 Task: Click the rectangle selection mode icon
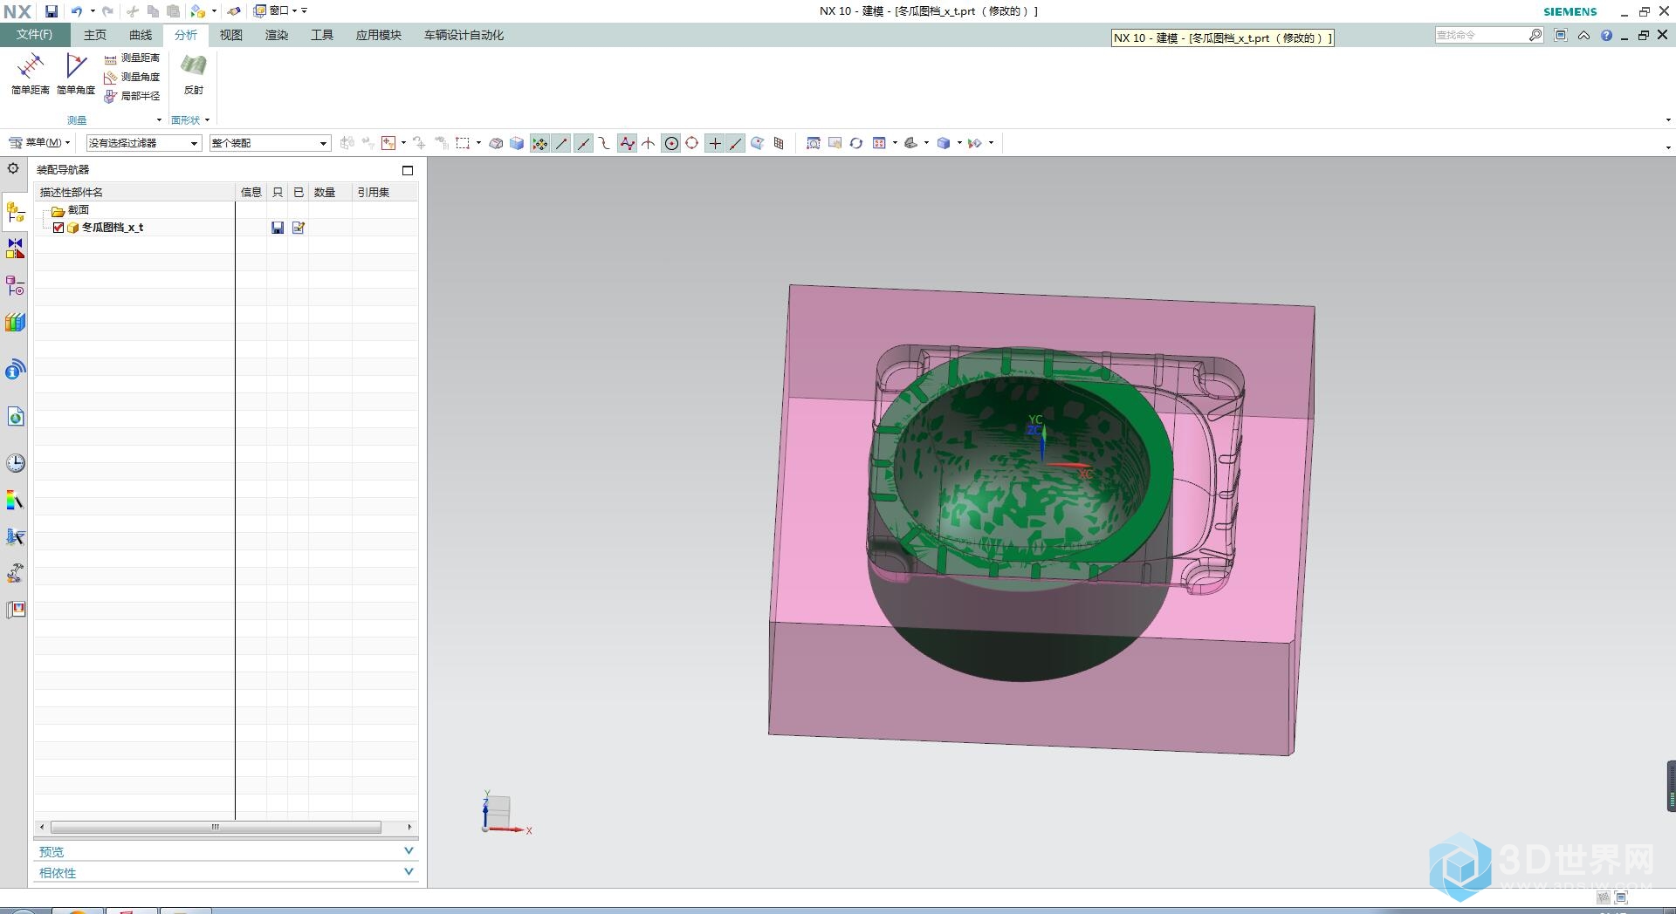[463, 143]
